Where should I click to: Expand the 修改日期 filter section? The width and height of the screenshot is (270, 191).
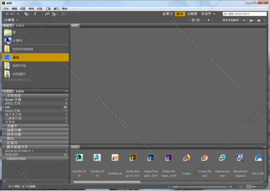coord(35,135)
